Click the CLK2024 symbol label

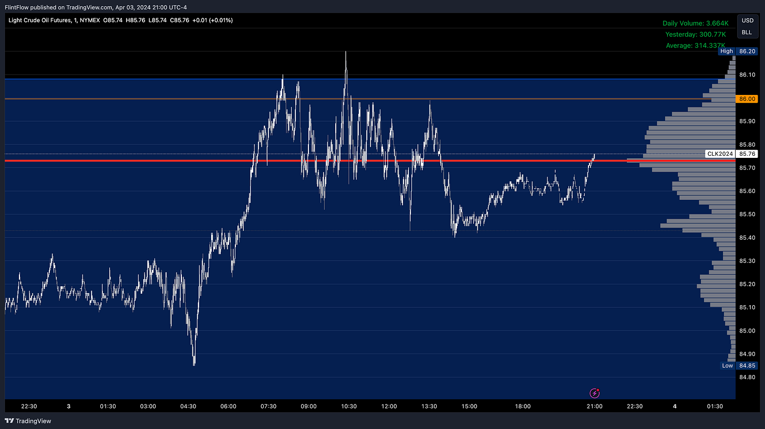pos(720,154)
